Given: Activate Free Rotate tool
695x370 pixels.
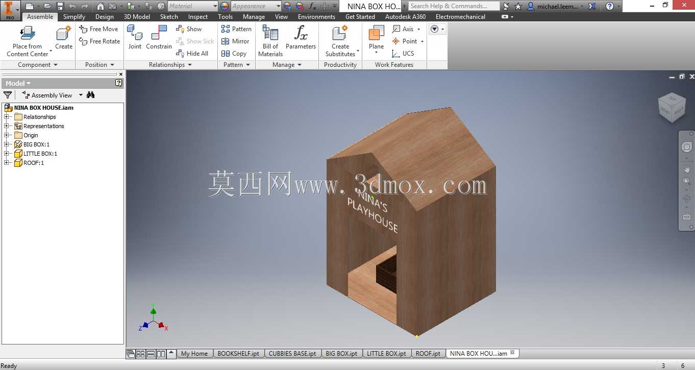Looking at the screenshot, I should tap(100, 41).
